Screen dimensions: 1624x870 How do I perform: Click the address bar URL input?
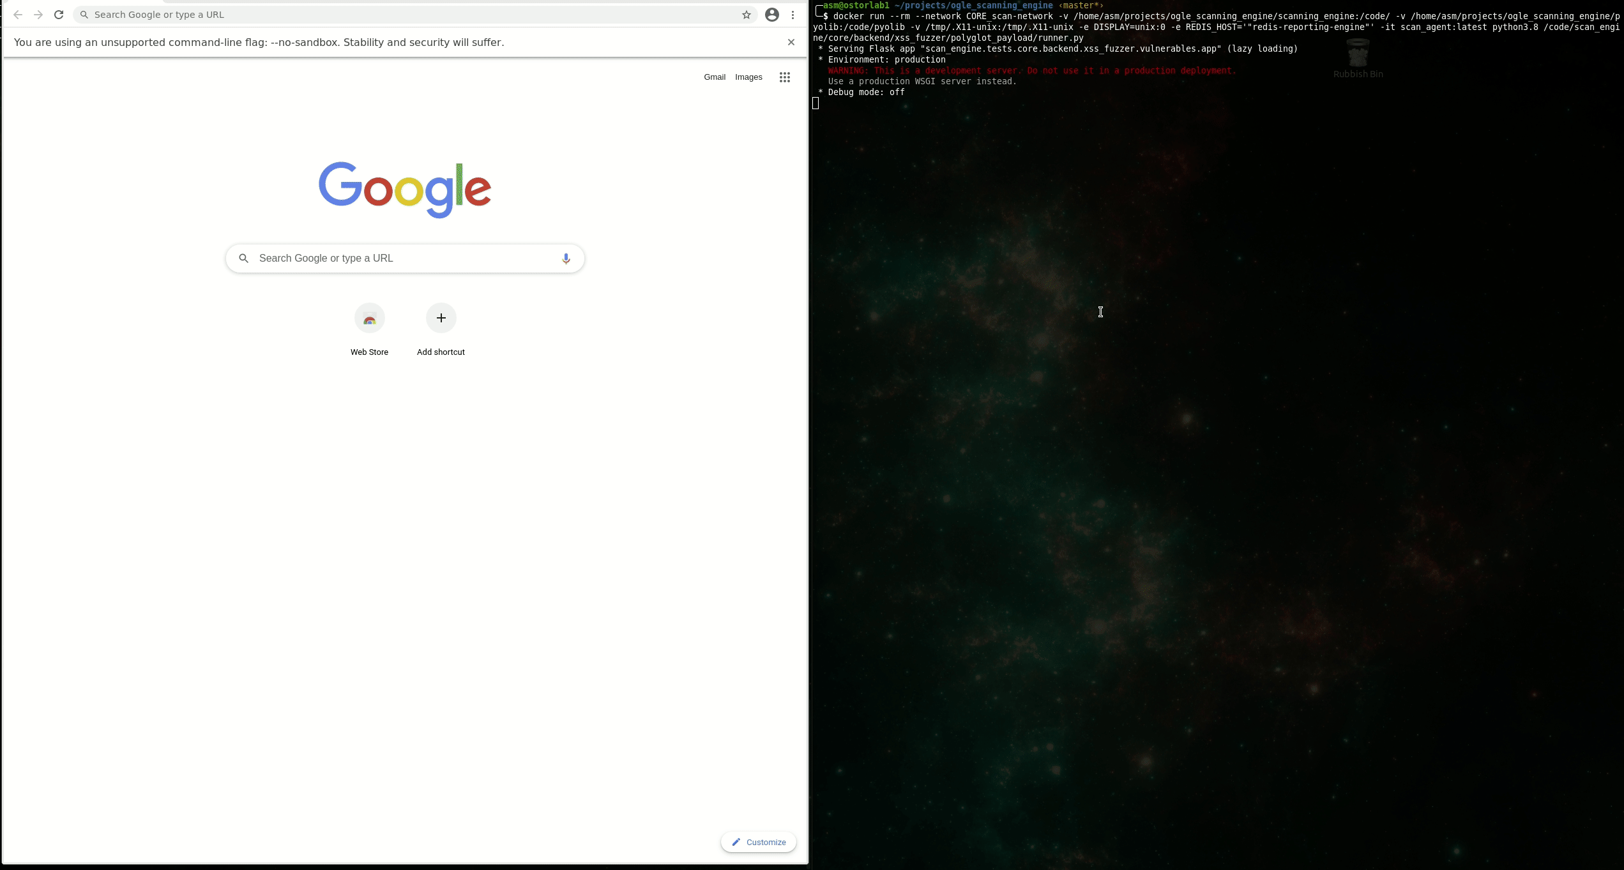[x=413, y=14]
